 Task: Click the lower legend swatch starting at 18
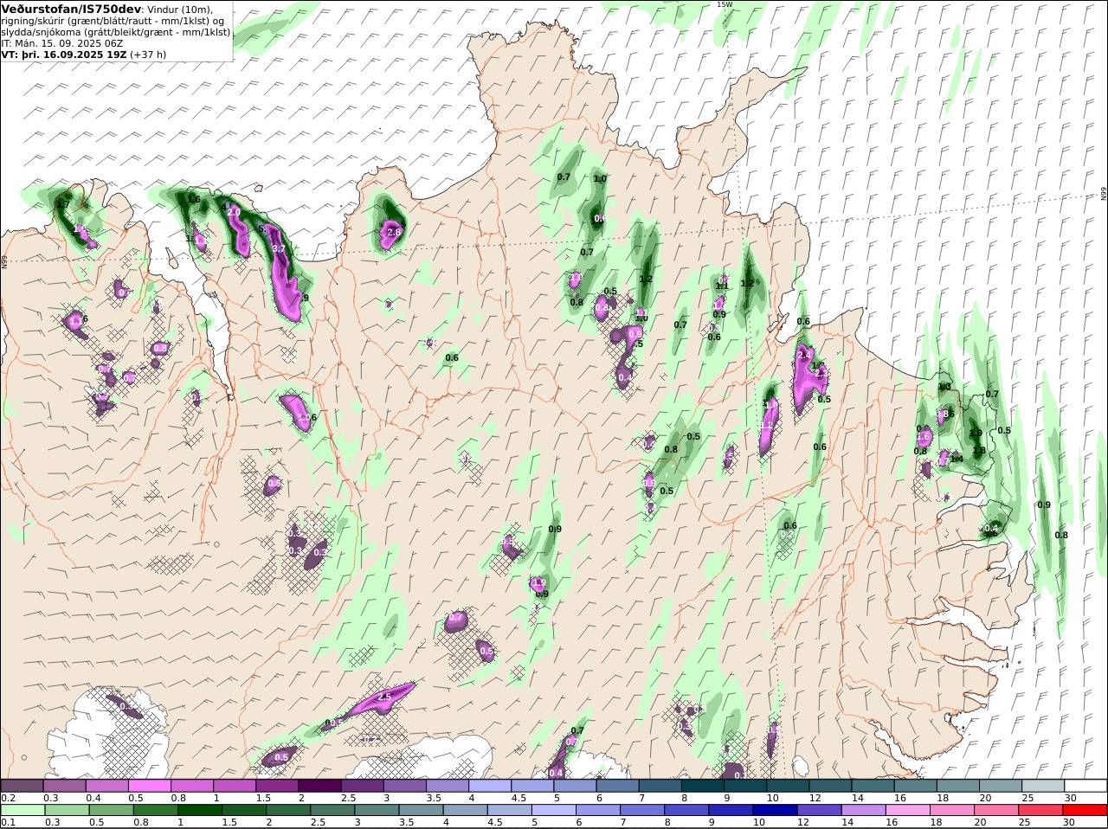pos(952,810)
